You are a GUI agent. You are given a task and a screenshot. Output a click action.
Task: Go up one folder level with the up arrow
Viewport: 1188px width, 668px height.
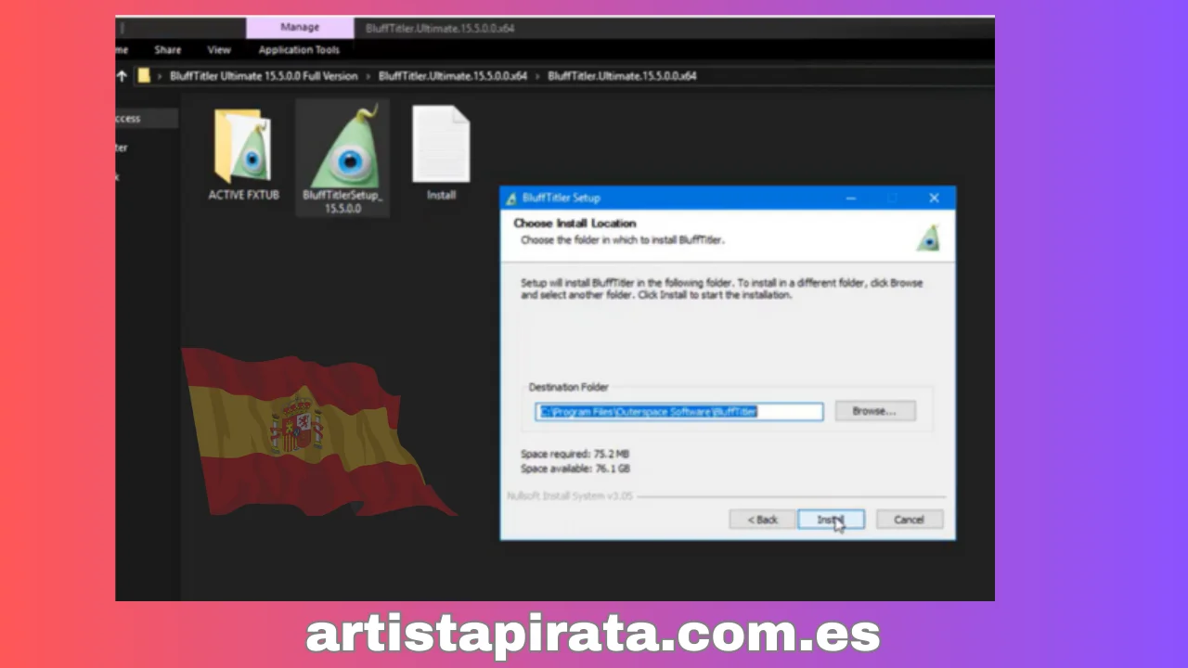coord(122,76)
